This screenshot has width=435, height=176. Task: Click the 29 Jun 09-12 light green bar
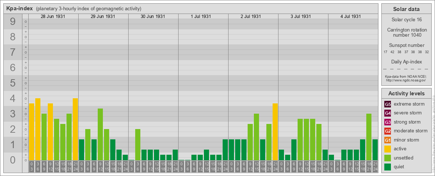click(100, 135)
